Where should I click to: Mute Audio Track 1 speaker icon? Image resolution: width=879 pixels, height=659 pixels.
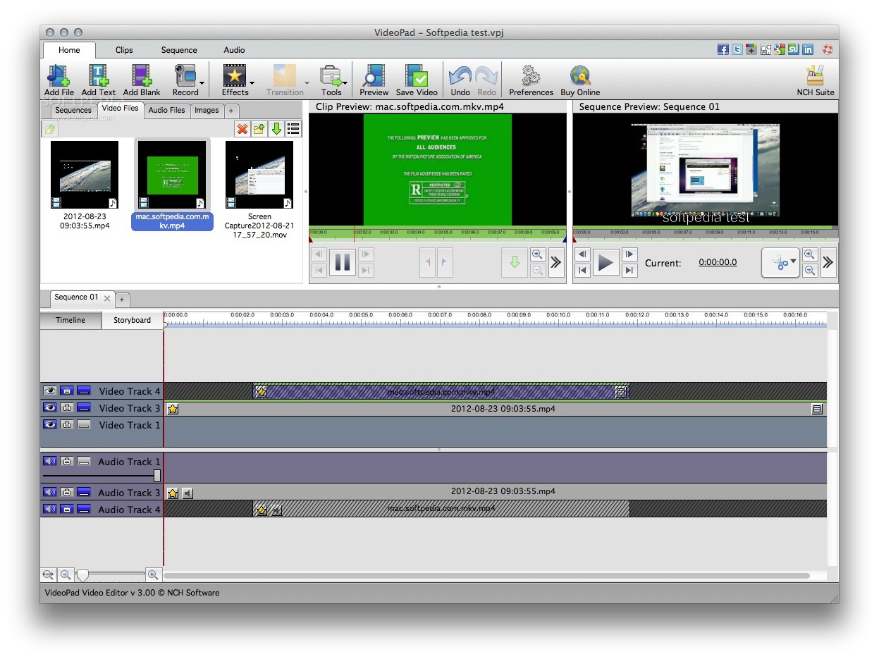50,461
